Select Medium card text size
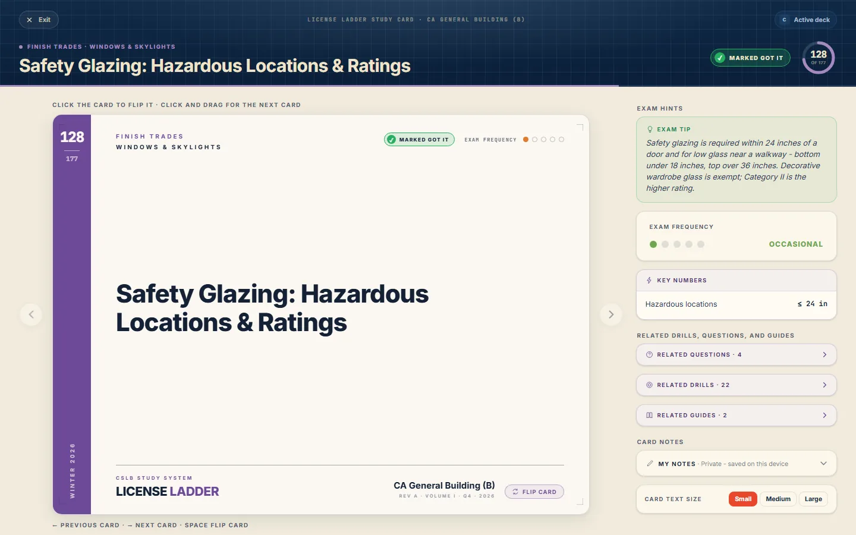The width and height of the screenshot is (856, 535). tap(778, 499)
